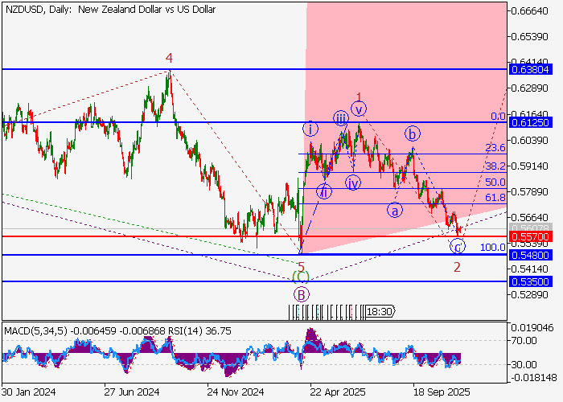Click the circled wave i label
Screen dimensions: 563x402
tap(310, 129)
